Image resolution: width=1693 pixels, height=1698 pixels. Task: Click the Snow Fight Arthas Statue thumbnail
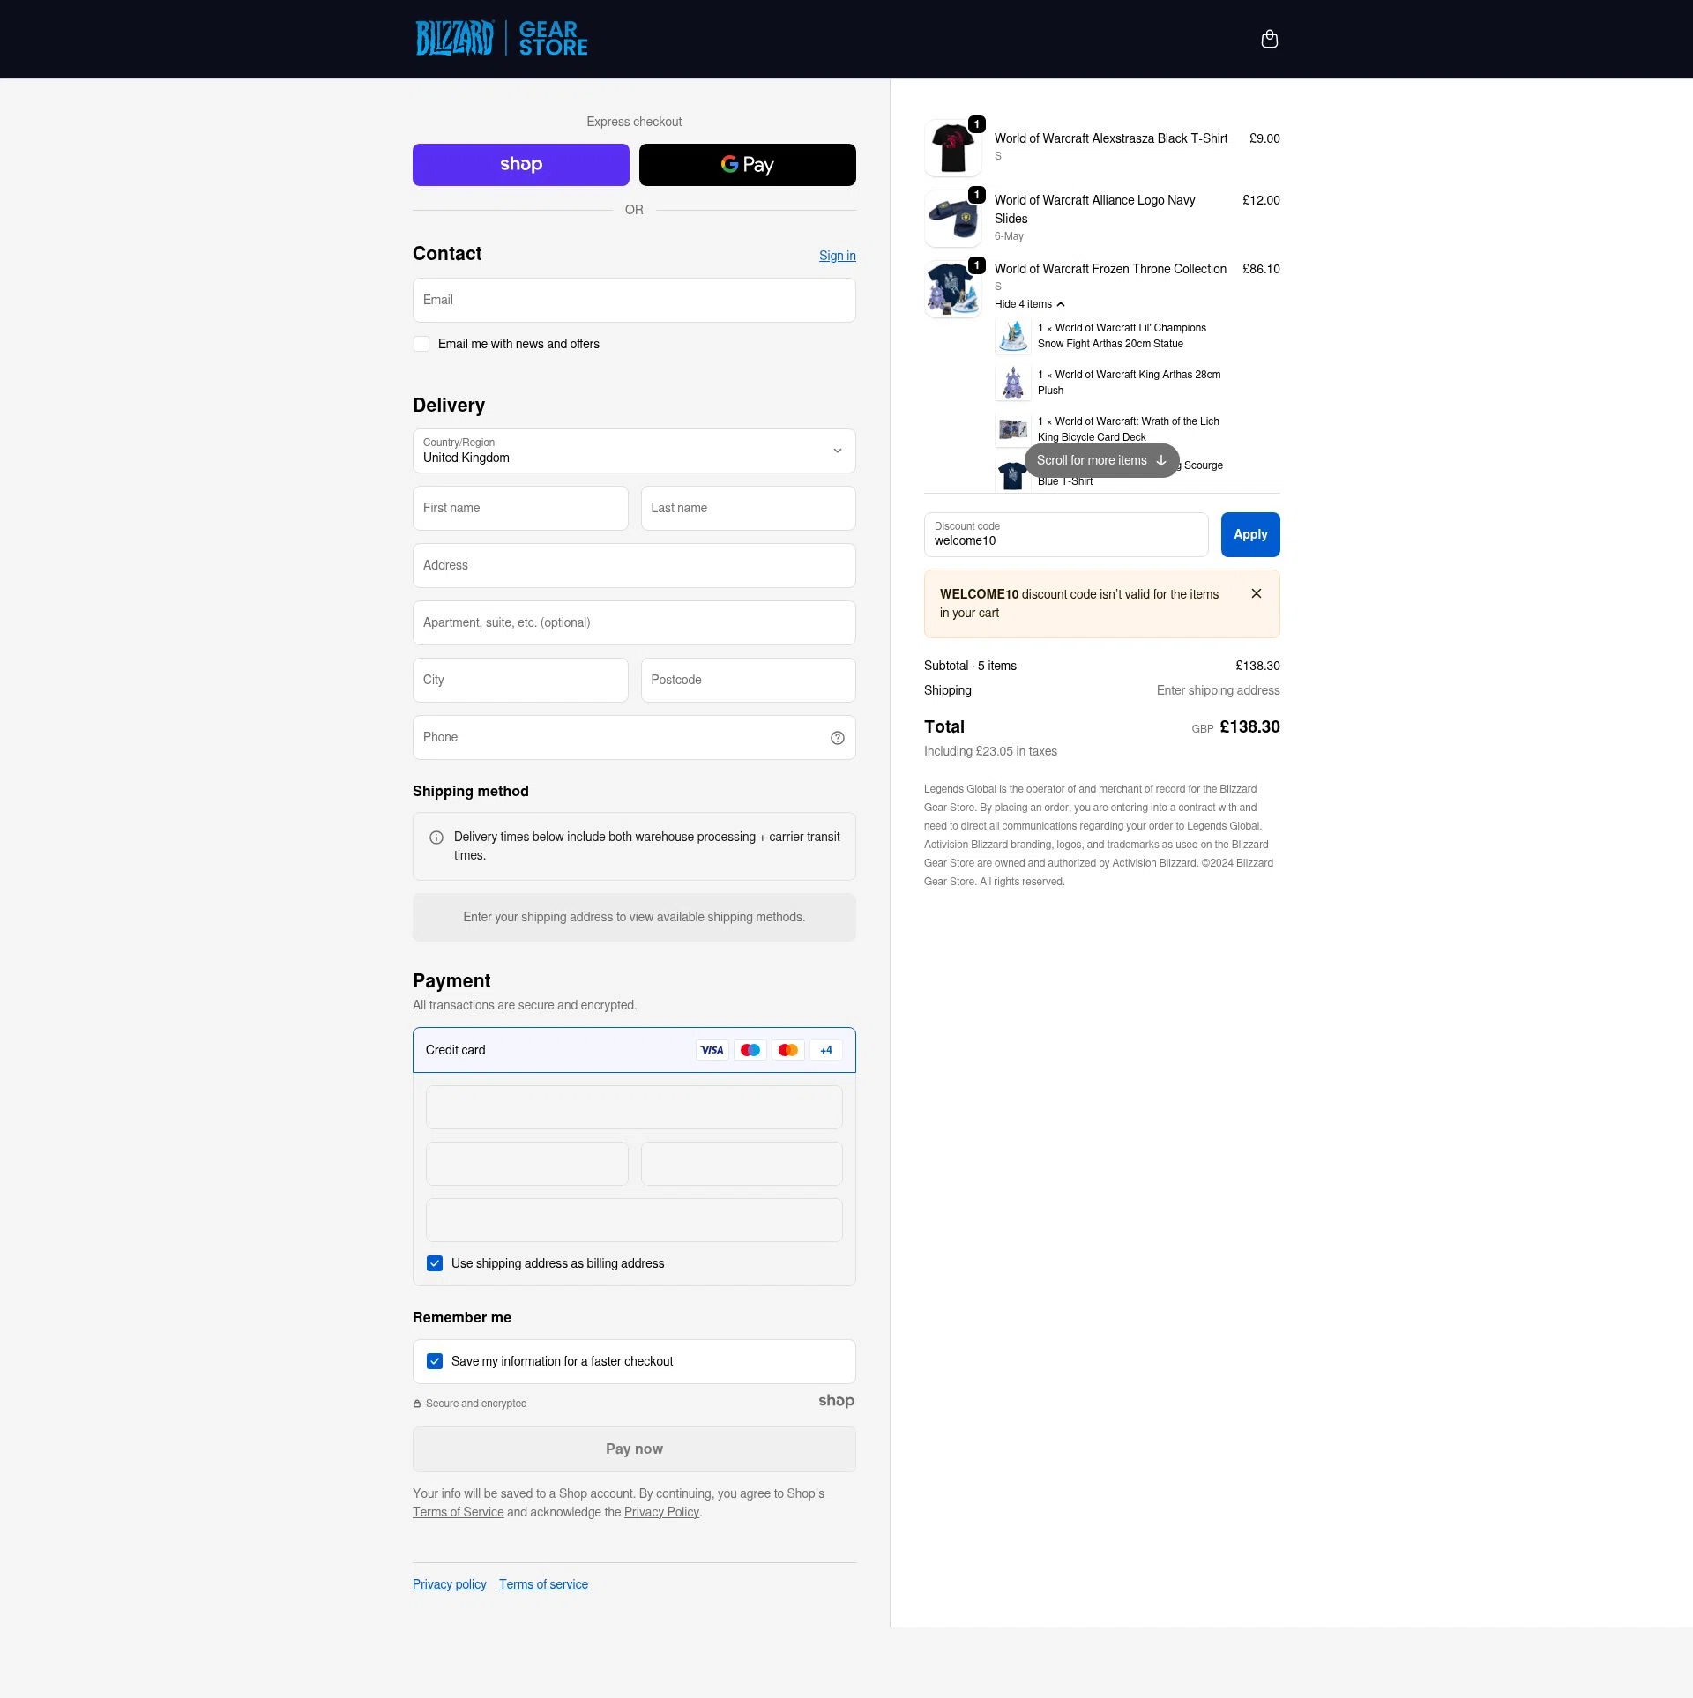[1013, 336]
